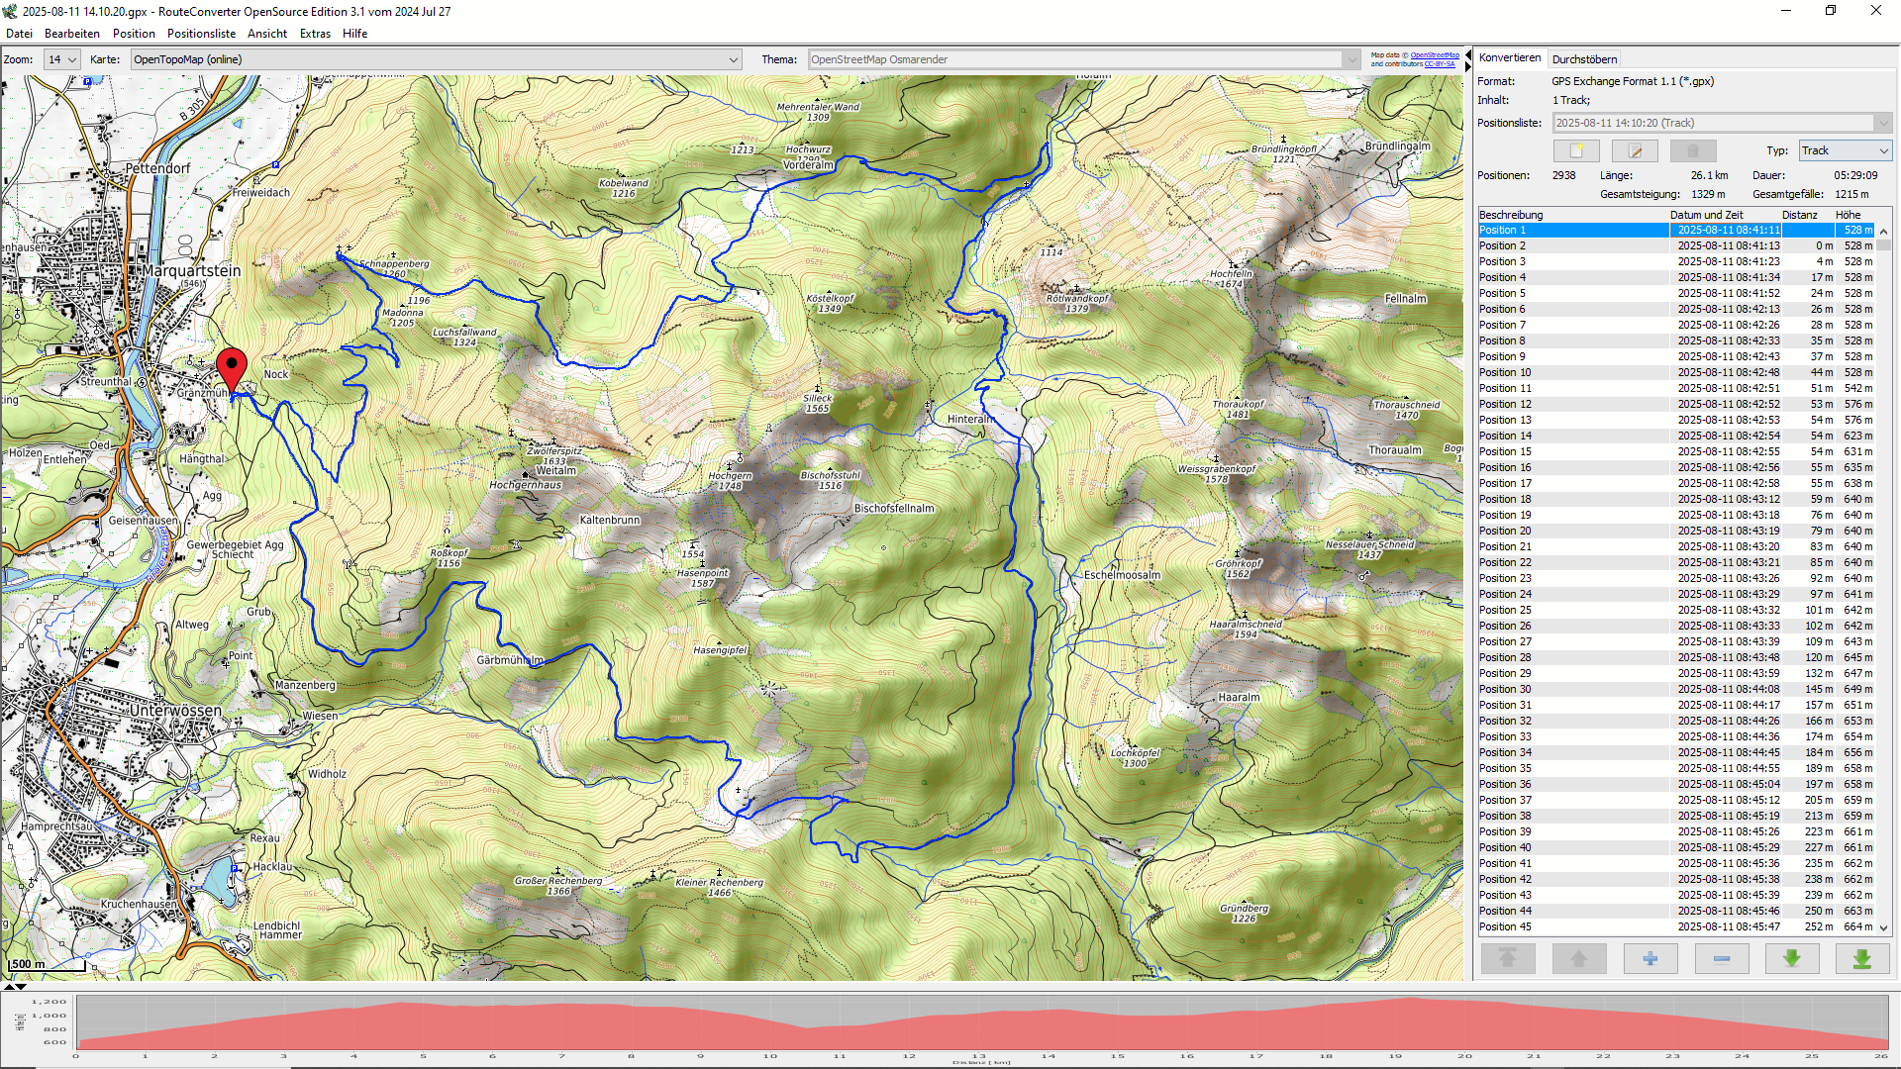Screen dimensions: 1901x1069
Task: Click elevation profile at kilometer 19 peak
Action: (1395, 1022)
